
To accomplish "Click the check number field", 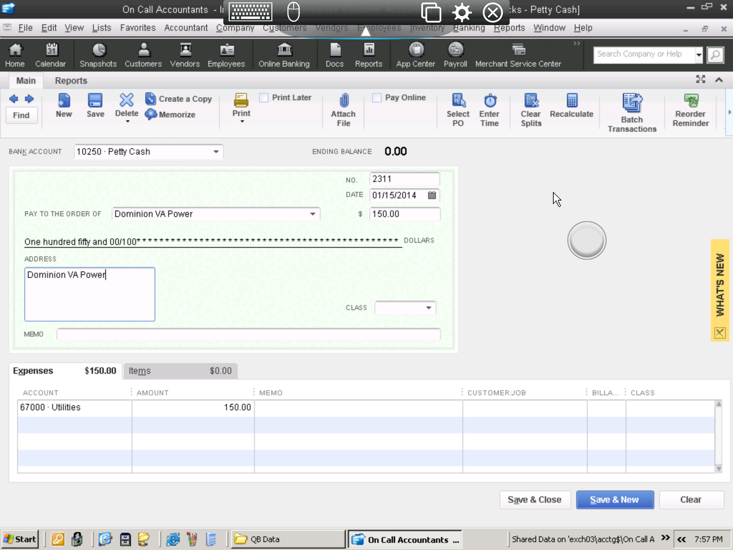I will click(x=405, y=179).
